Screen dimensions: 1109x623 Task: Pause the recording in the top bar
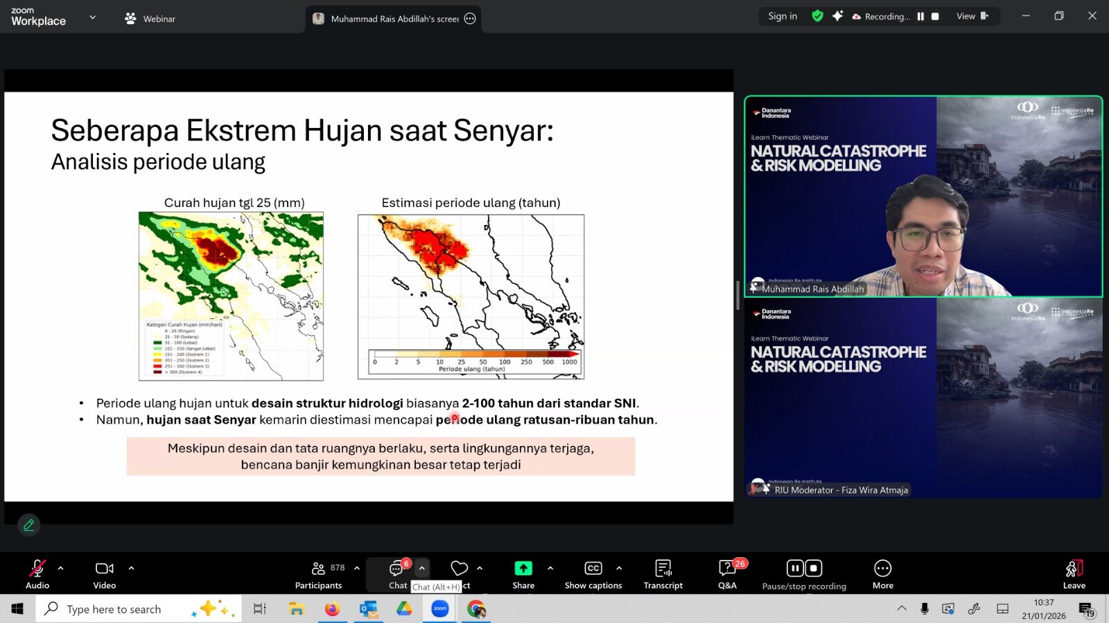pos(920,17)
